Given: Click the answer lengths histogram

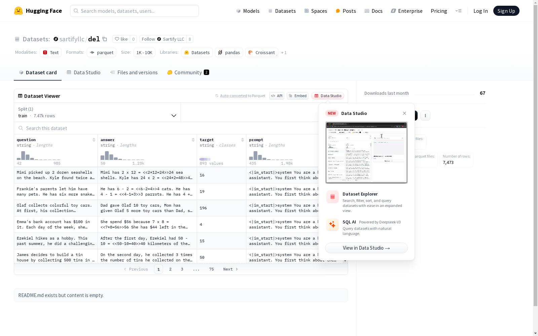Looking at the screenshot, I should point(122,156).
